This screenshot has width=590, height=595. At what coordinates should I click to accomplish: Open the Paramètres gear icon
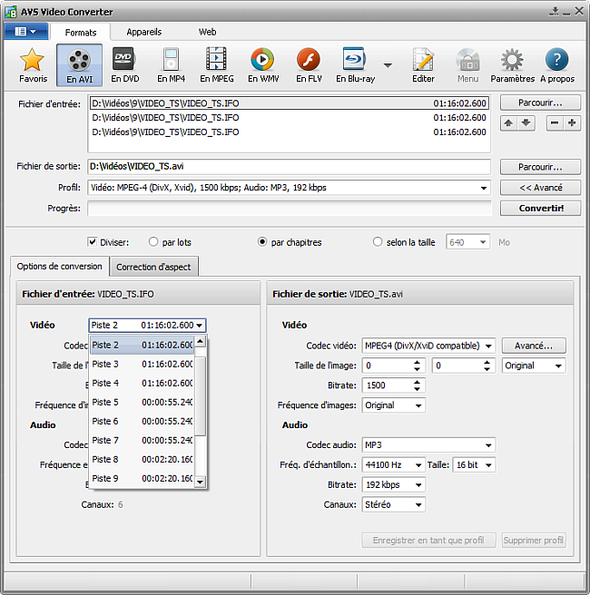pos(512,65)
